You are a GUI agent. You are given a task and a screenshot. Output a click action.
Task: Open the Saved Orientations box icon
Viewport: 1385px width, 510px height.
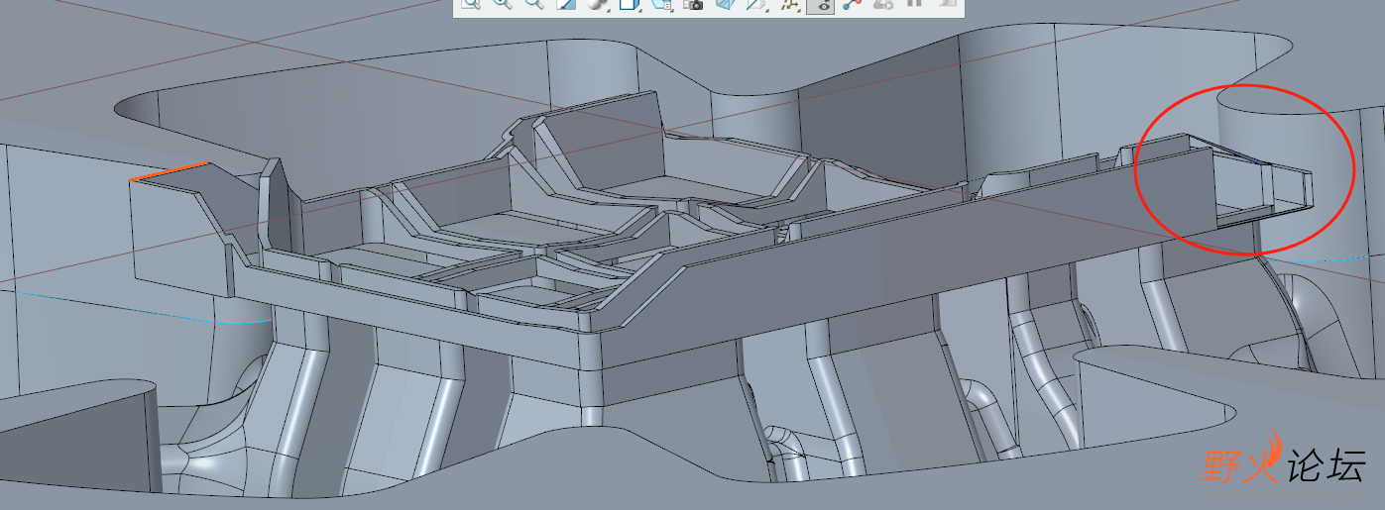[x=630, y=4]
